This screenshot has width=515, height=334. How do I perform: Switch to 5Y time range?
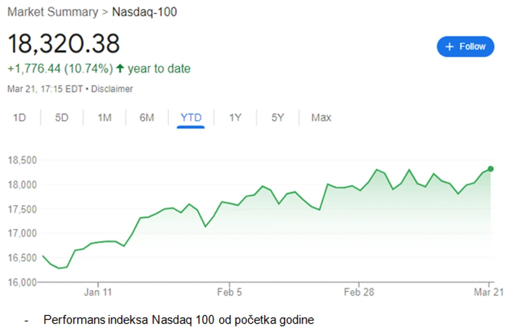click(x=278, y=118)
